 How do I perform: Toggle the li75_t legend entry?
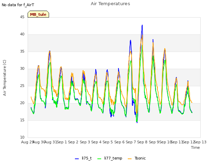[83, 158]
